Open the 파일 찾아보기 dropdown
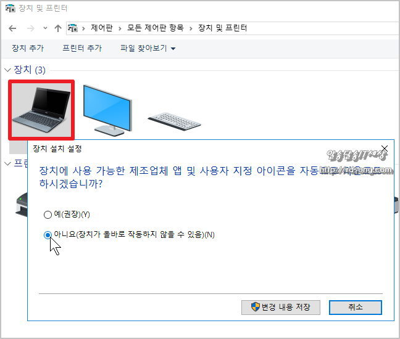The image size is (400, 339). coord(148,48)
